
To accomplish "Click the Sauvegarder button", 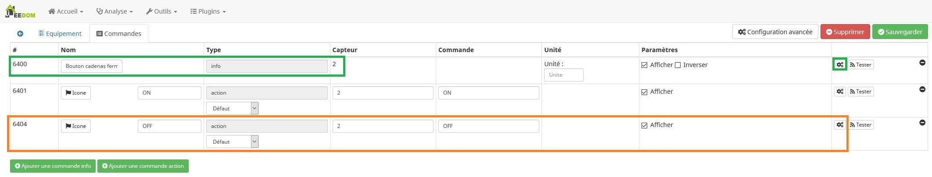I will click(x=900, y=32).
